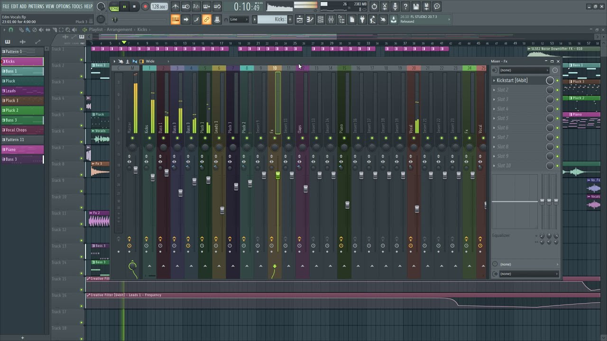Mute the Master mixer track green LED
Screen dimensions: 607x341
(x=132, y=138)
